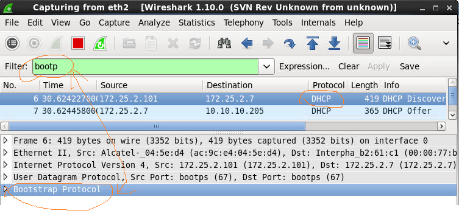This screenshot has width=459, height=219.
Task: Open the Internals menu
Action: (x=318, y=23)
